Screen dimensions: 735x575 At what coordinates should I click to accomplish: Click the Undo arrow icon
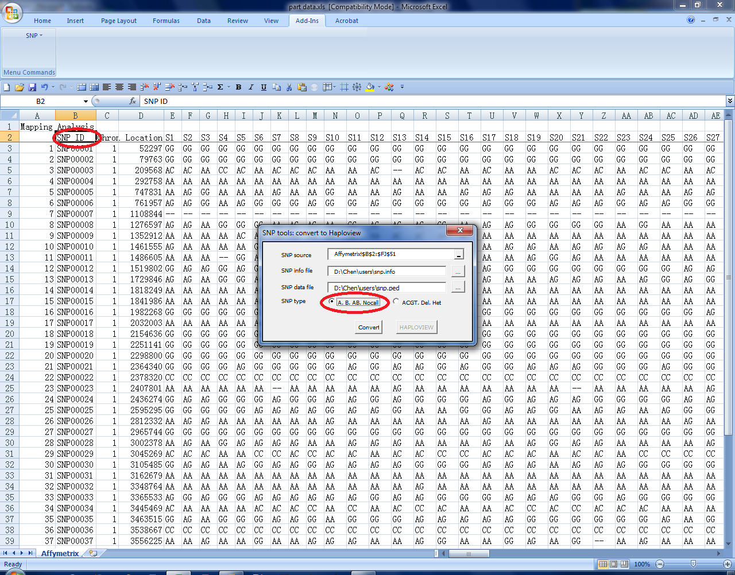[44, 87]
